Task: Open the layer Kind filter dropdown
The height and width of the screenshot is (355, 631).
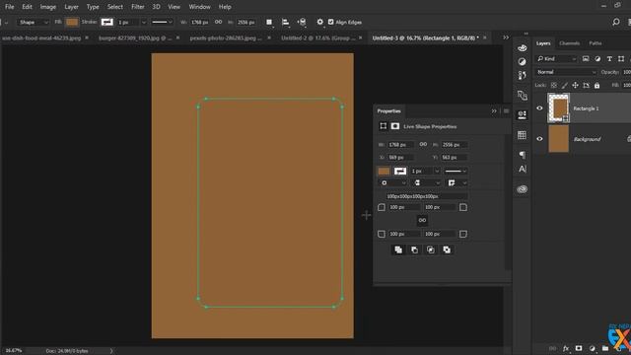Action: coord(557,59)
